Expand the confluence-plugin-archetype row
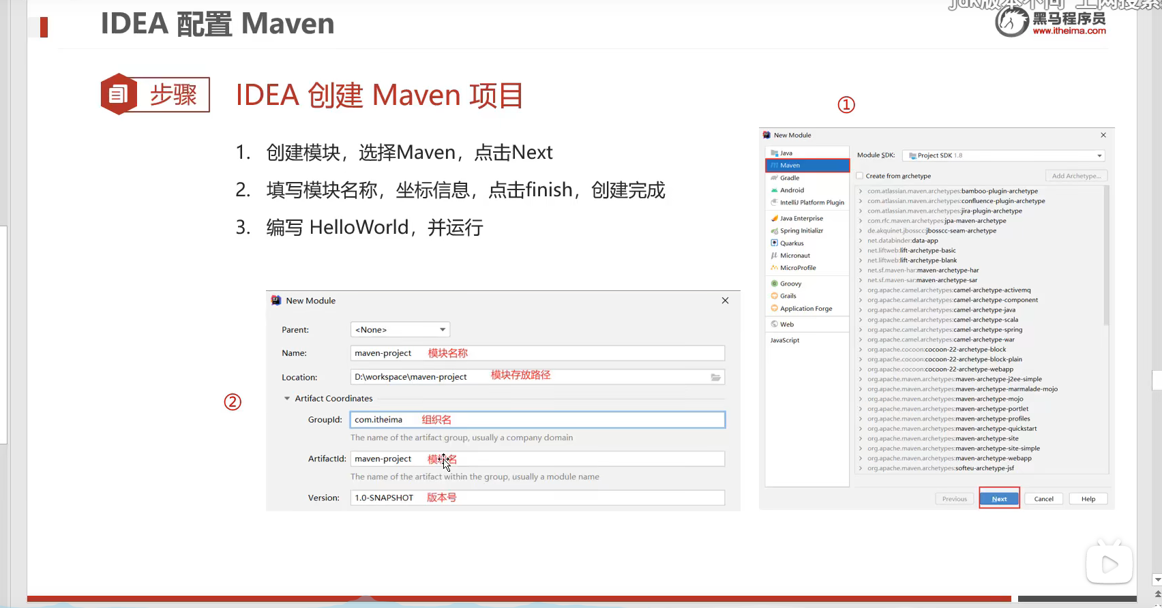Viewport: 1162px width, 608px height. (861, 201)
